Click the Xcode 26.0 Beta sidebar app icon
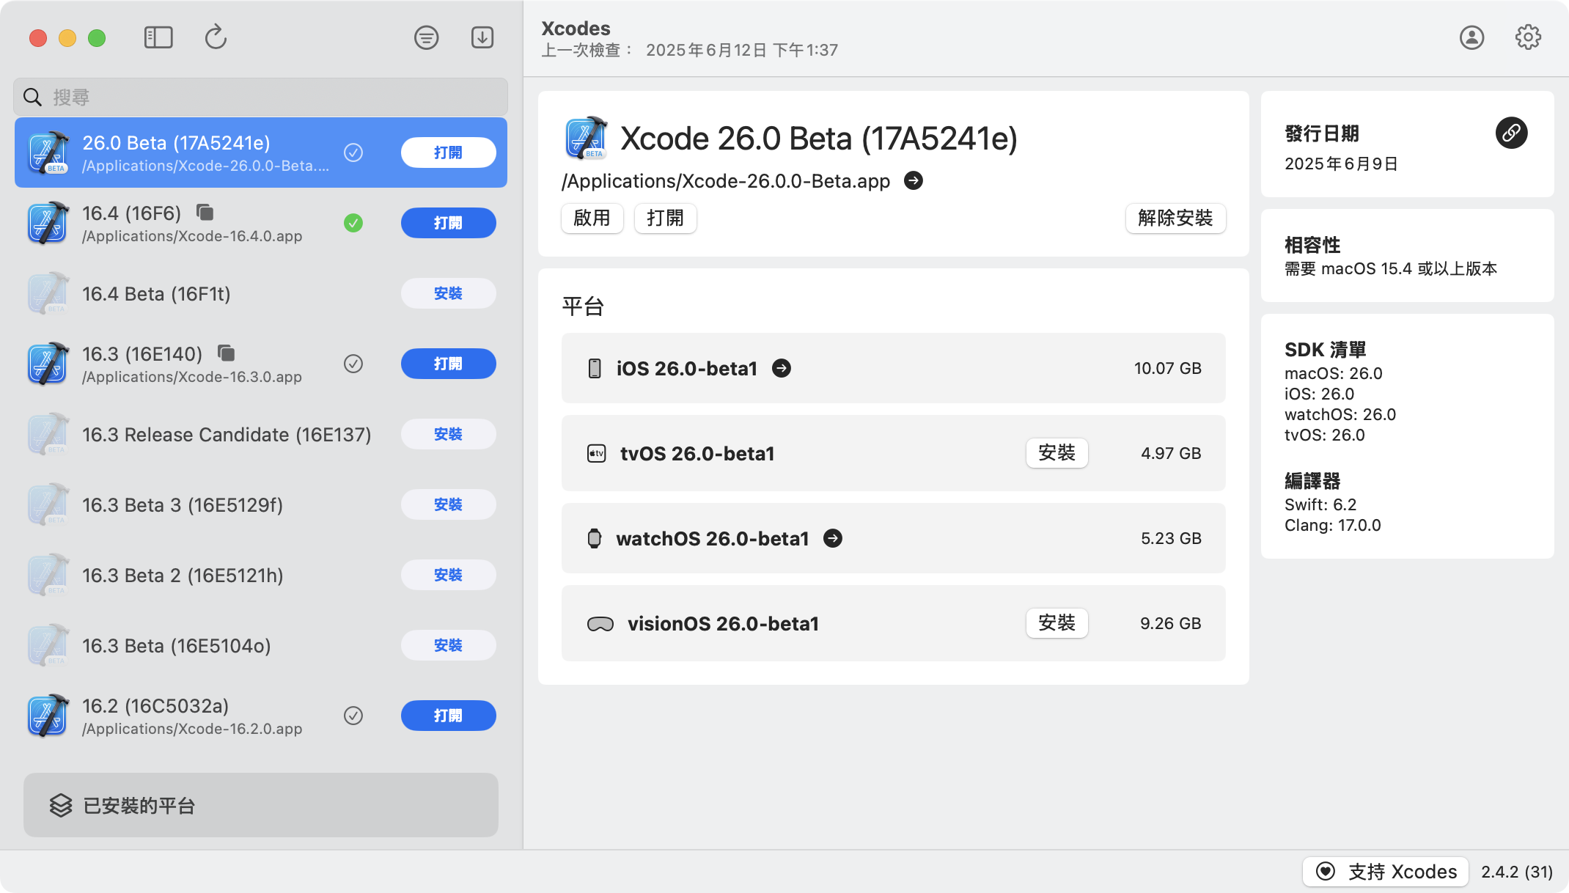This screenshot has width=1569, height=893. [x=48, y=152]
